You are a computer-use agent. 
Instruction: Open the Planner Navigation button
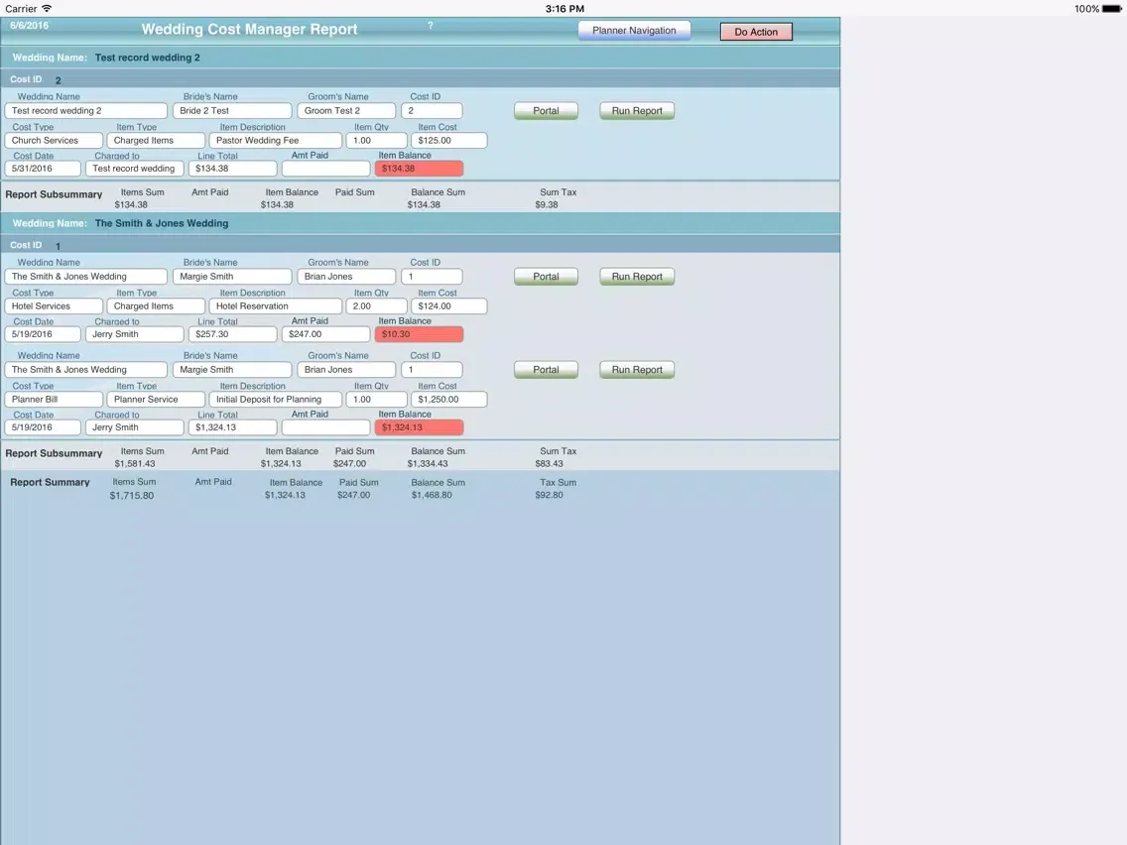click(x=634, y=30)
